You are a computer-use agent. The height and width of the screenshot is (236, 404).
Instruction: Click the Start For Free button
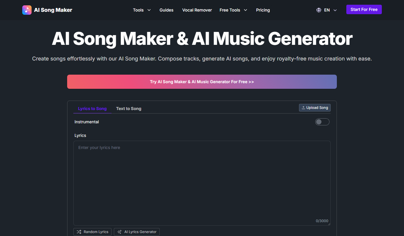364,9
